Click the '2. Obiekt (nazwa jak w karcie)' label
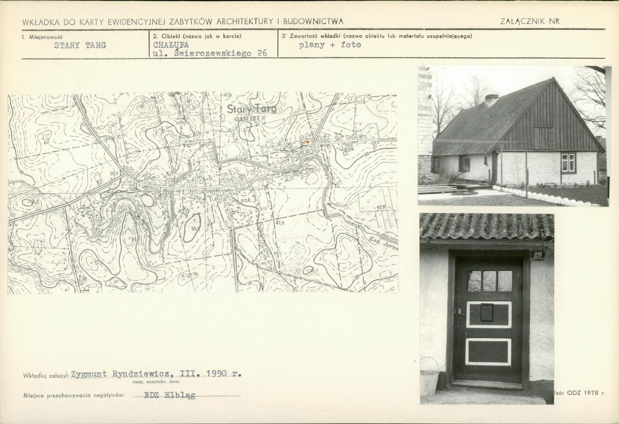The height and width of the screenshot is (424, 619). [x=197, y=36]
